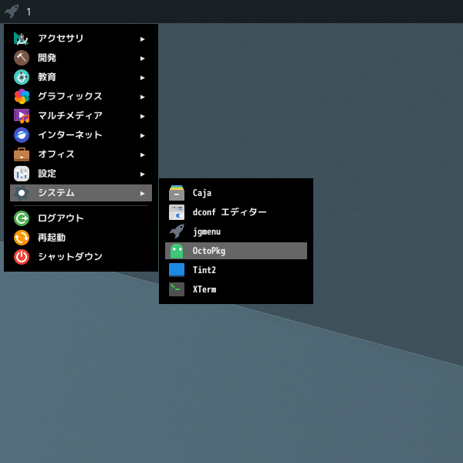Click the dconf エディター icon
Viewport: 463px width, 463px height.
point(177,212)
